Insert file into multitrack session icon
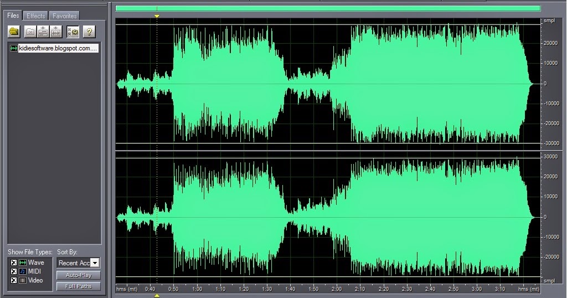 tap(43, 32)
